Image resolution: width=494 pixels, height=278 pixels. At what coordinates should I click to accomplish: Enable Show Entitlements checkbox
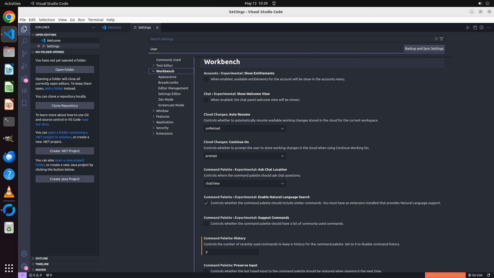click(x=206, y=79)
